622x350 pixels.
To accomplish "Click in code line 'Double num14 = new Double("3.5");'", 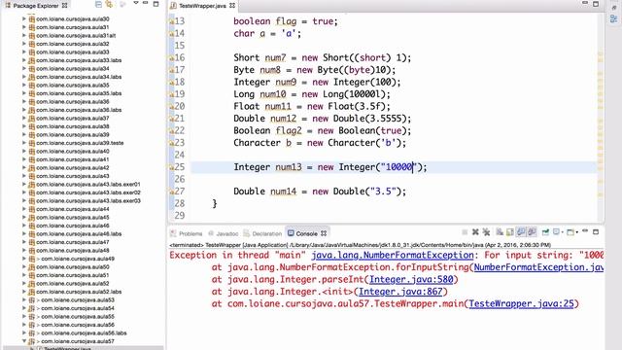I will pyautogui.click(x=320, y=192).
